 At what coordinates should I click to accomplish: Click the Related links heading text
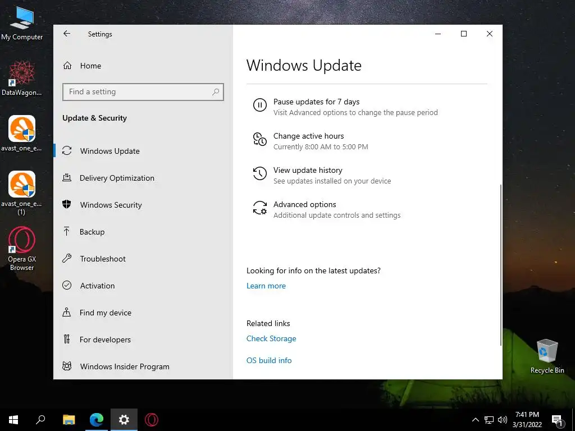tap(268, 323)
